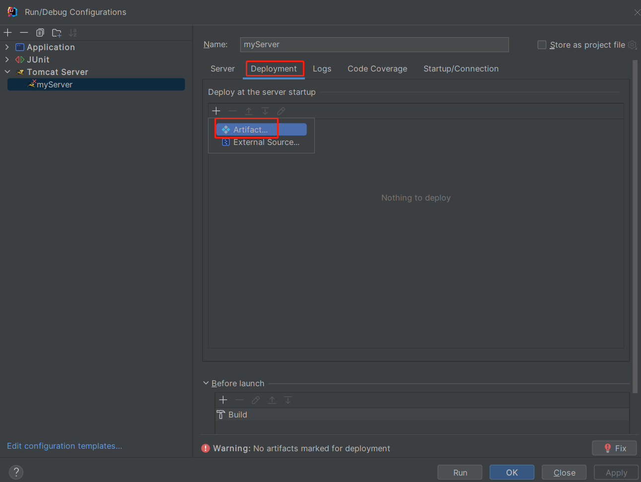641x482 pixels.
Task: Remove the Before launch task
Action: tap(239, 400)
